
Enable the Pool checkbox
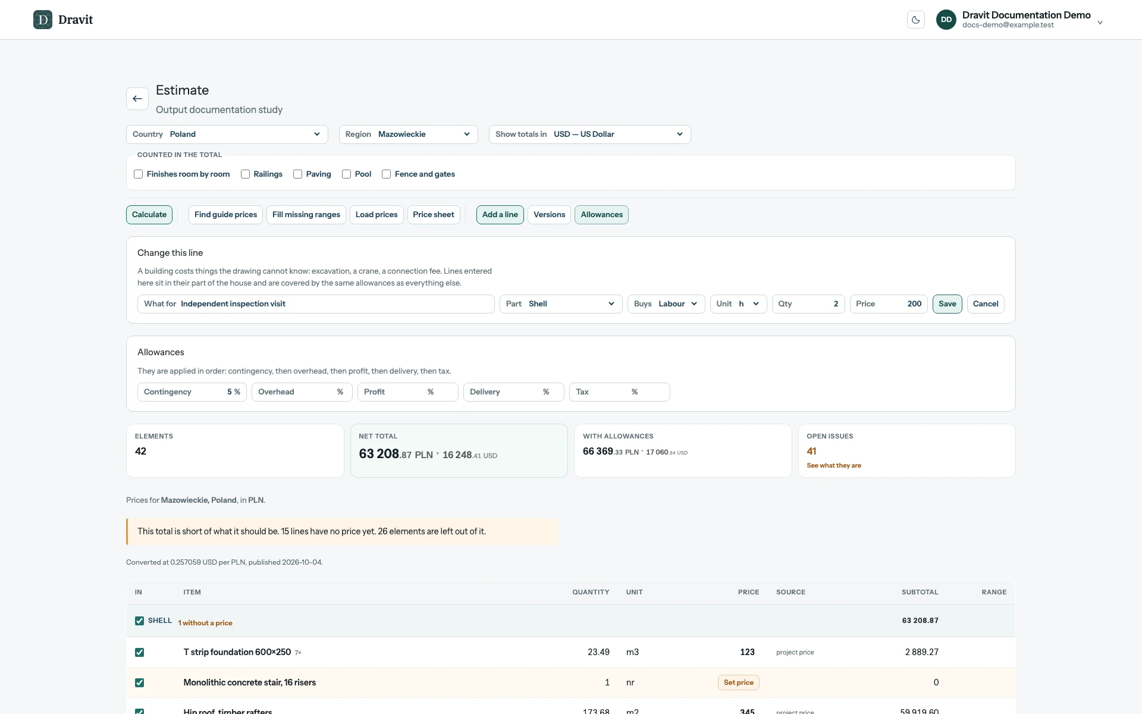click(x=347, y=174)
